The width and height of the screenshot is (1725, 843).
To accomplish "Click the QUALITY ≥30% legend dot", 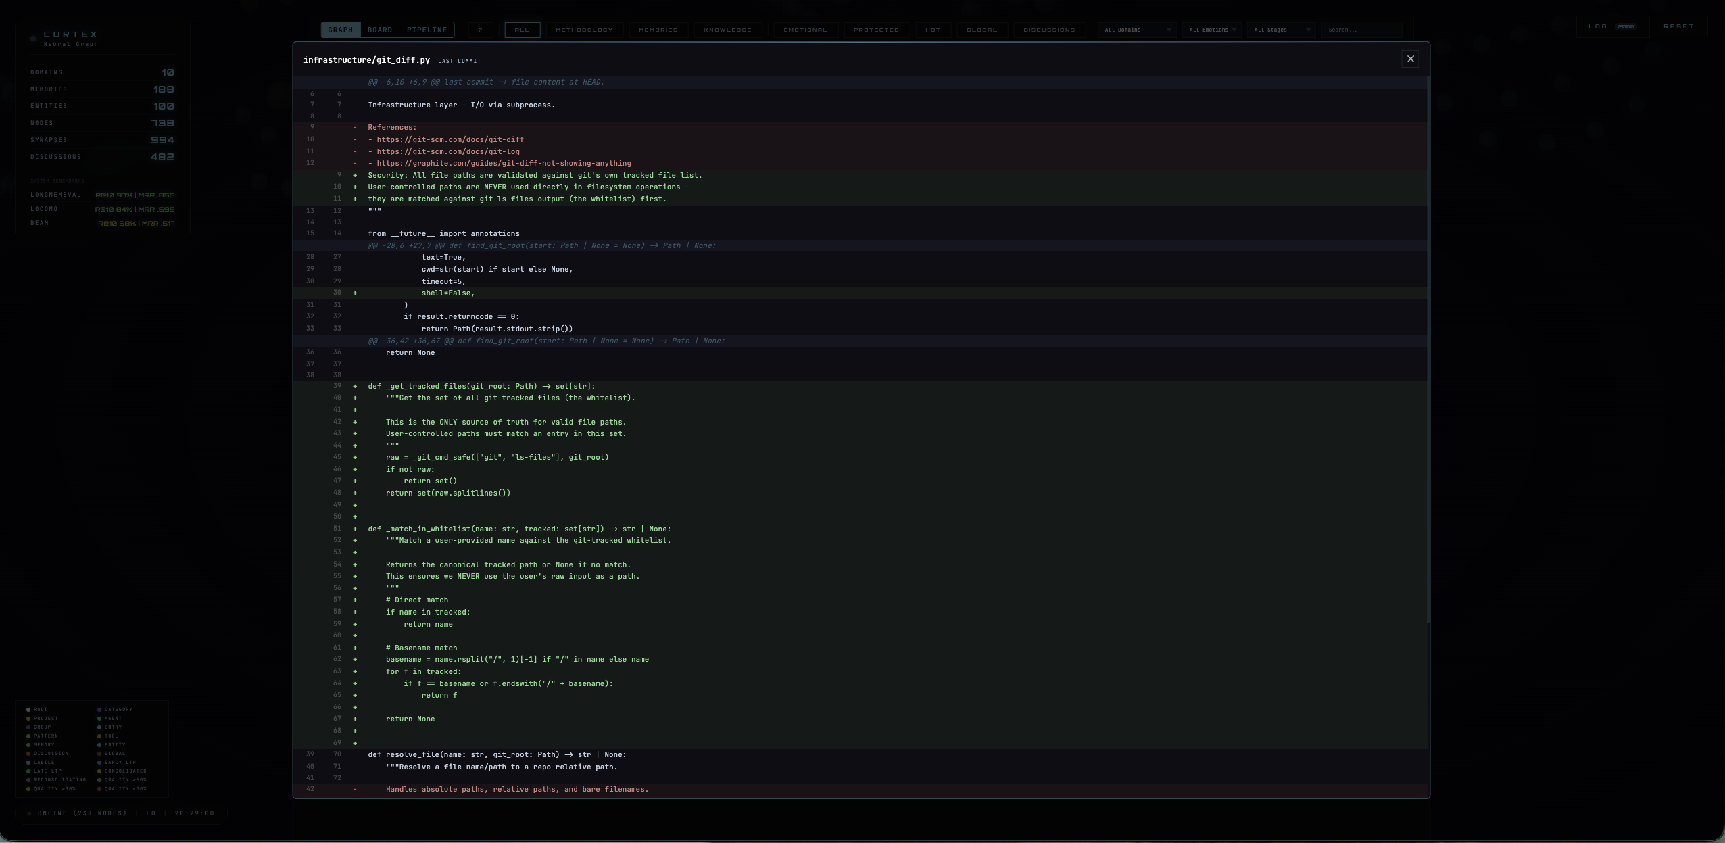I will (28, 789).
